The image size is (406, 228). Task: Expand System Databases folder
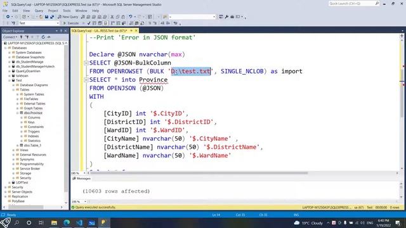click(x=10, y=53)
